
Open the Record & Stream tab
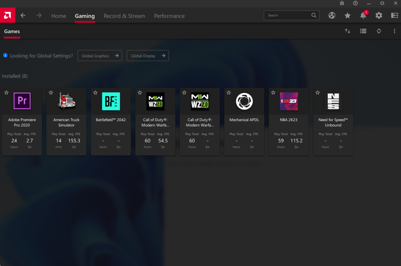click(x=124, y=16)
